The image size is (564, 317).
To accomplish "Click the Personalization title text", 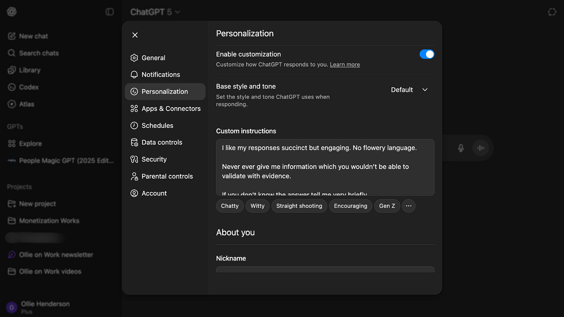I will coord(245,34).
